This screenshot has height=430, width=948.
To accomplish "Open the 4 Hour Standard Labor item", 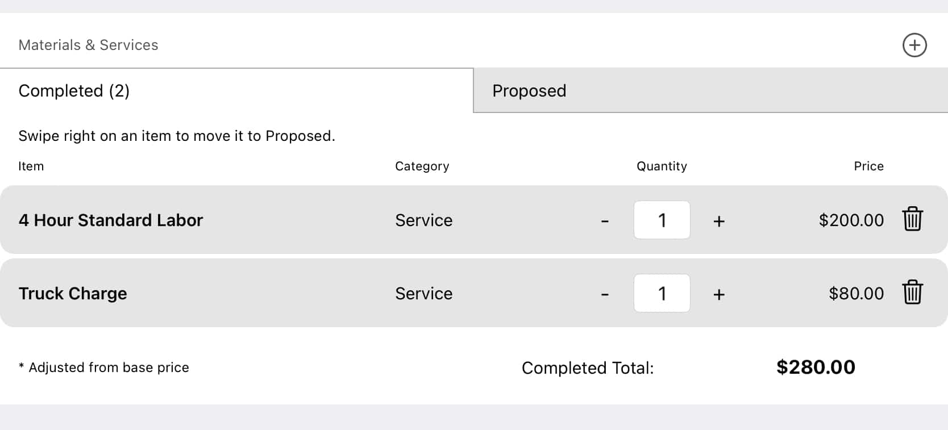I will tap(111, 220).
